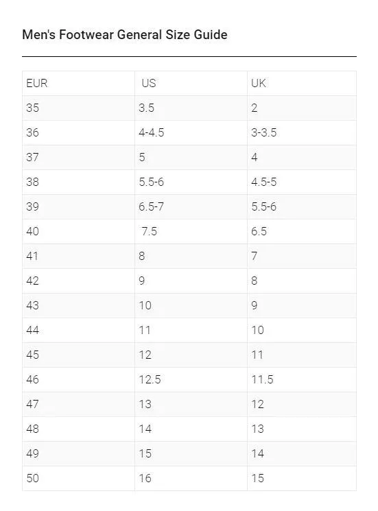Select the EUR 41 cell

pos(78,256)
